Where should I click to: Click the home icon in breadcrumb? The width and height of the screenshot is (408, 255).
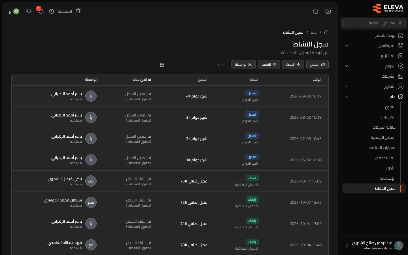pos(326,32)
